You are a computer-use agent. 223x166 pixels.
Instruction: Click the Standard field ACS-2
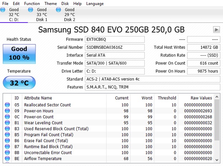pyautogui.click(x=153, y=79)
